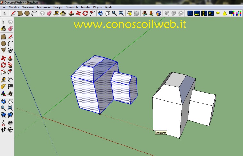243x156 pixels.
Task: Open the Add Location map icon
Action: pos(129,13)
